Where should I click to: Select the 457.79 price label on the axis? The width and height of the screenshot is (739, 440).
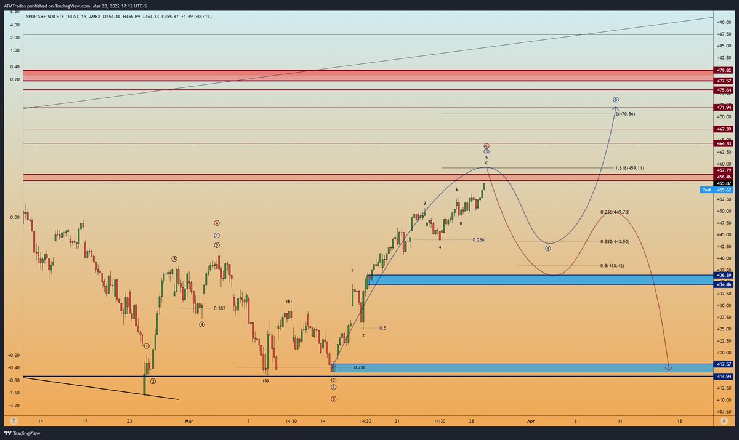click(x=723, y=170)
